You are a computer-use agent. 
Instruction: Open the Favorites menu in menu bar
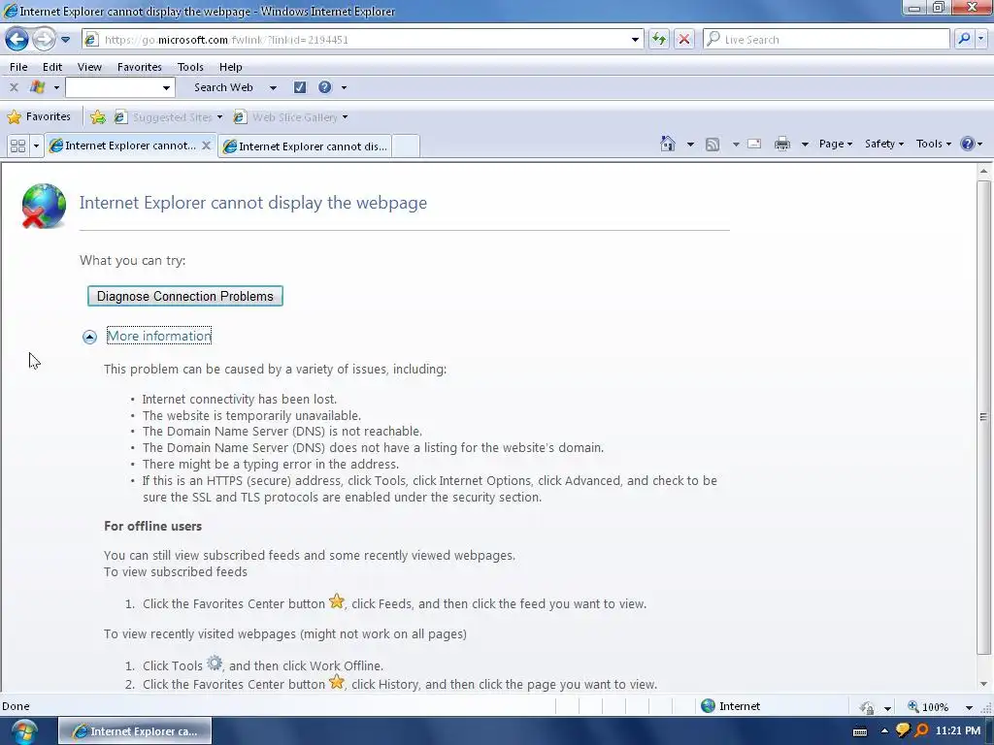pyautogui.click(x=140, y=67)
